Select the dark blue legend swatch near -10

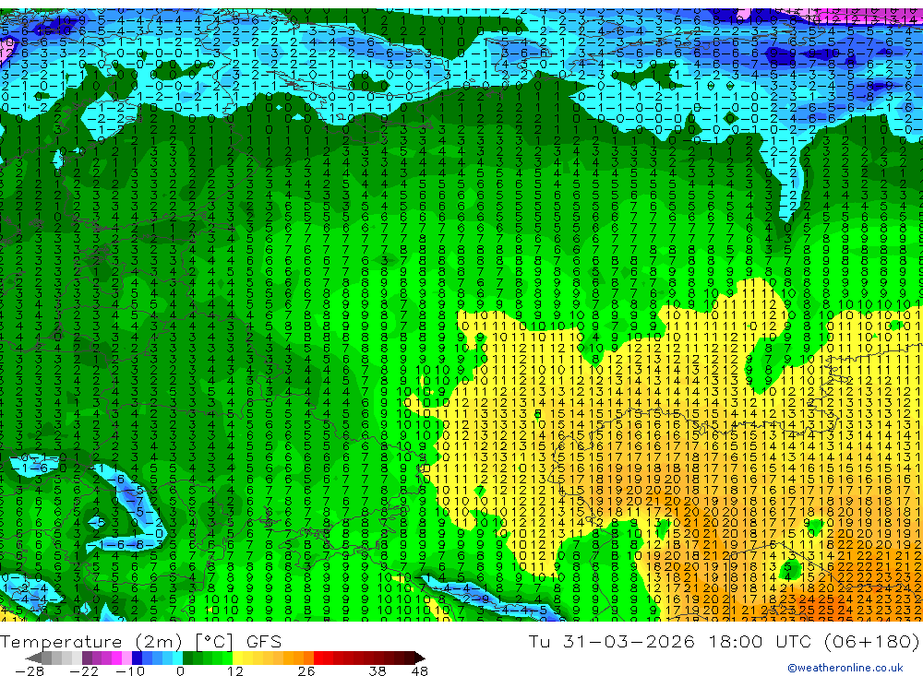(x=137, y=658)
